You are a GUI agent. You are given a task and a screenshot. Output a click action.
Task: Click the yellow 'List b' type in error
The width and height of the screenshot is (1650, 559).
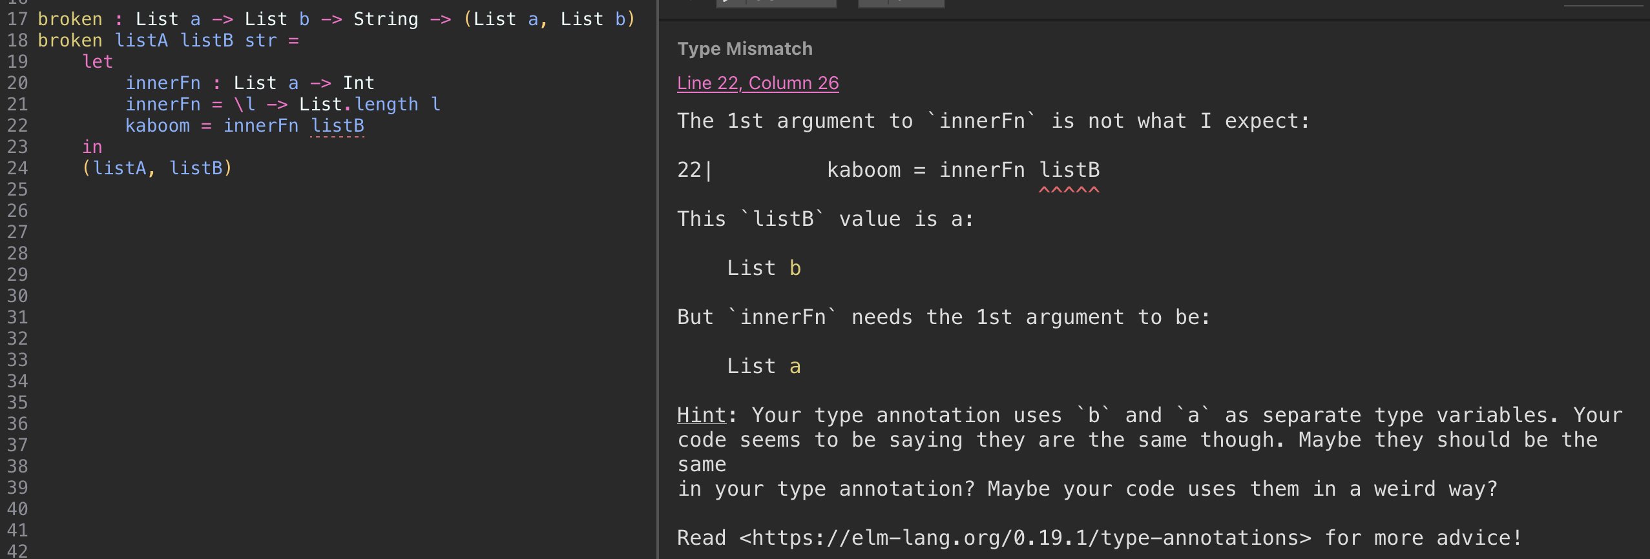click(764, 268)
